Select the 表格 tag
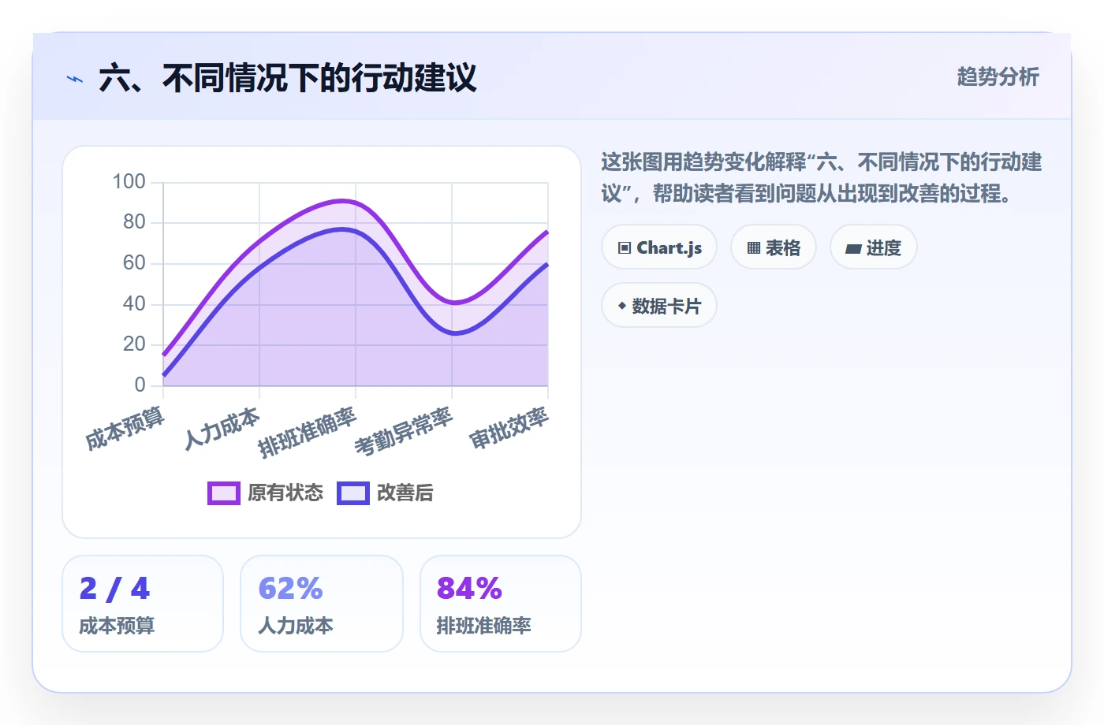This screenshot has width=1104, height=725. 774,247
